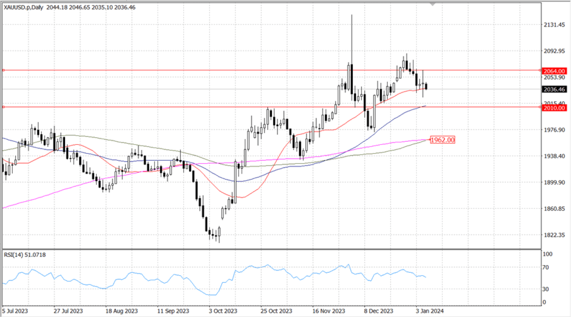This screenshot has height=317, width=571.
Task: Click the left handle of the 2064.00 line
Action: coord(3,70)
